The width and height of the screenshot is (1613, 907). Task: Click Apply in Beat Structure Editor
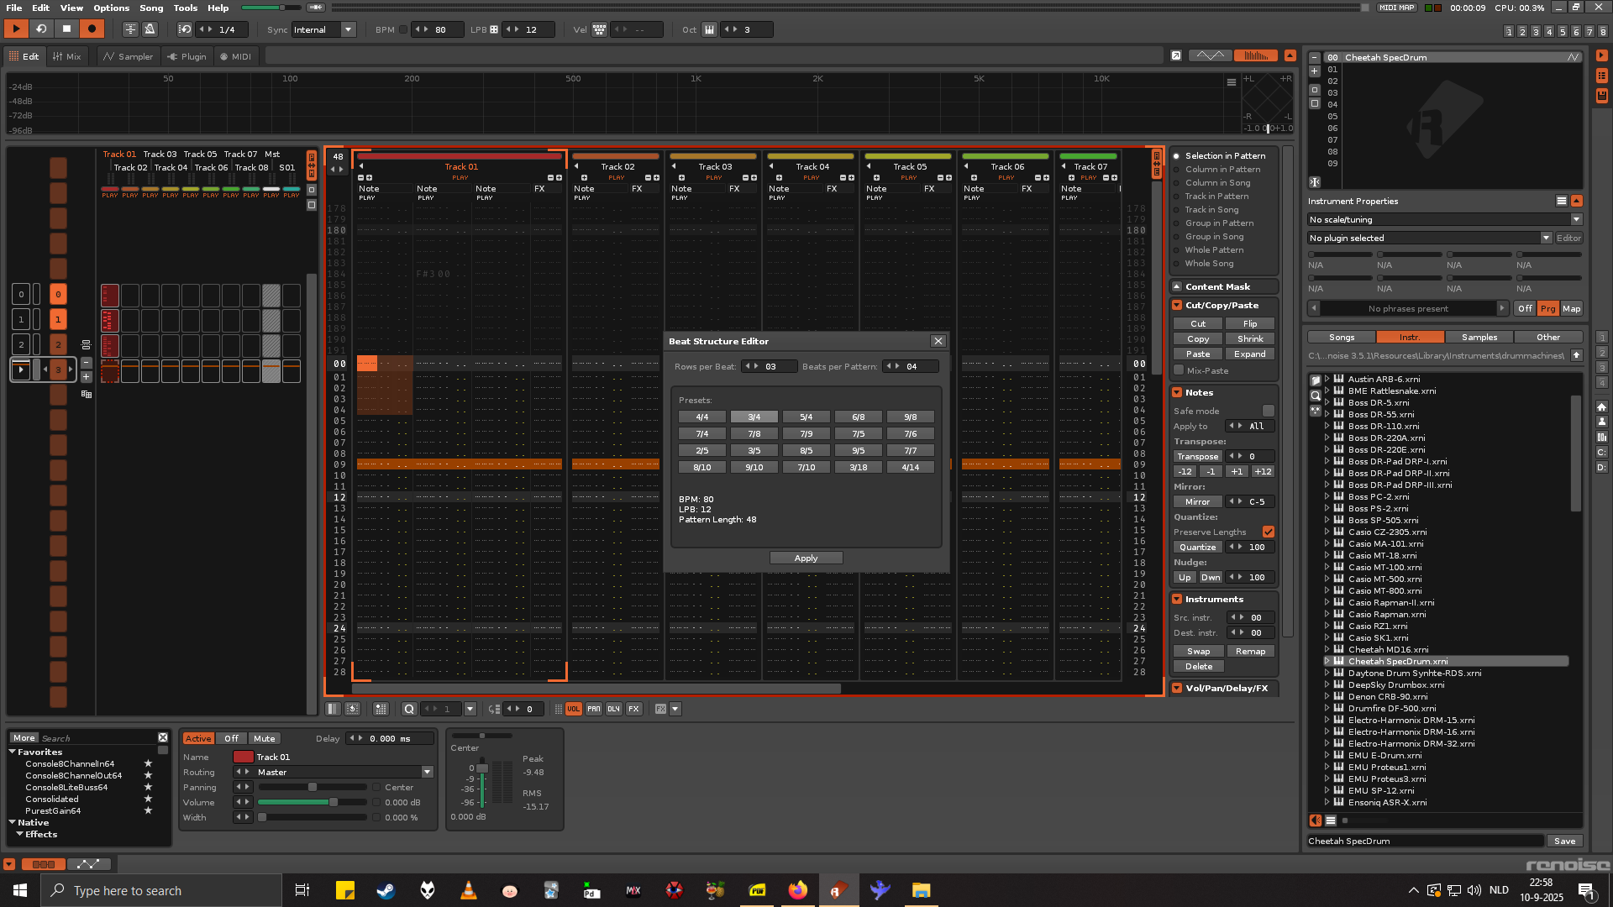pos(806,558)
